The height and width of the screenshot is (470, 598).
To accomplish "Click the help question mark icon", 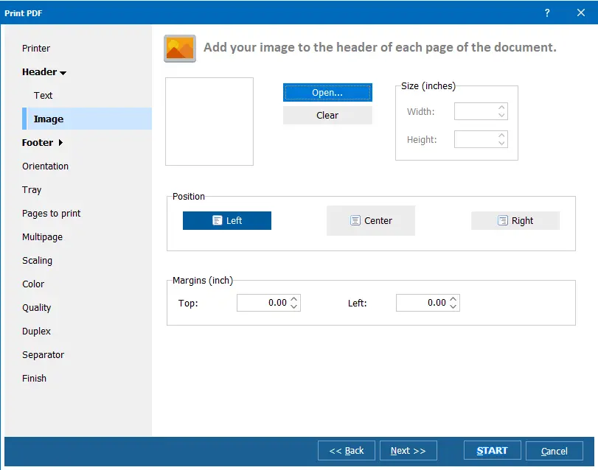I will (546, 13).
